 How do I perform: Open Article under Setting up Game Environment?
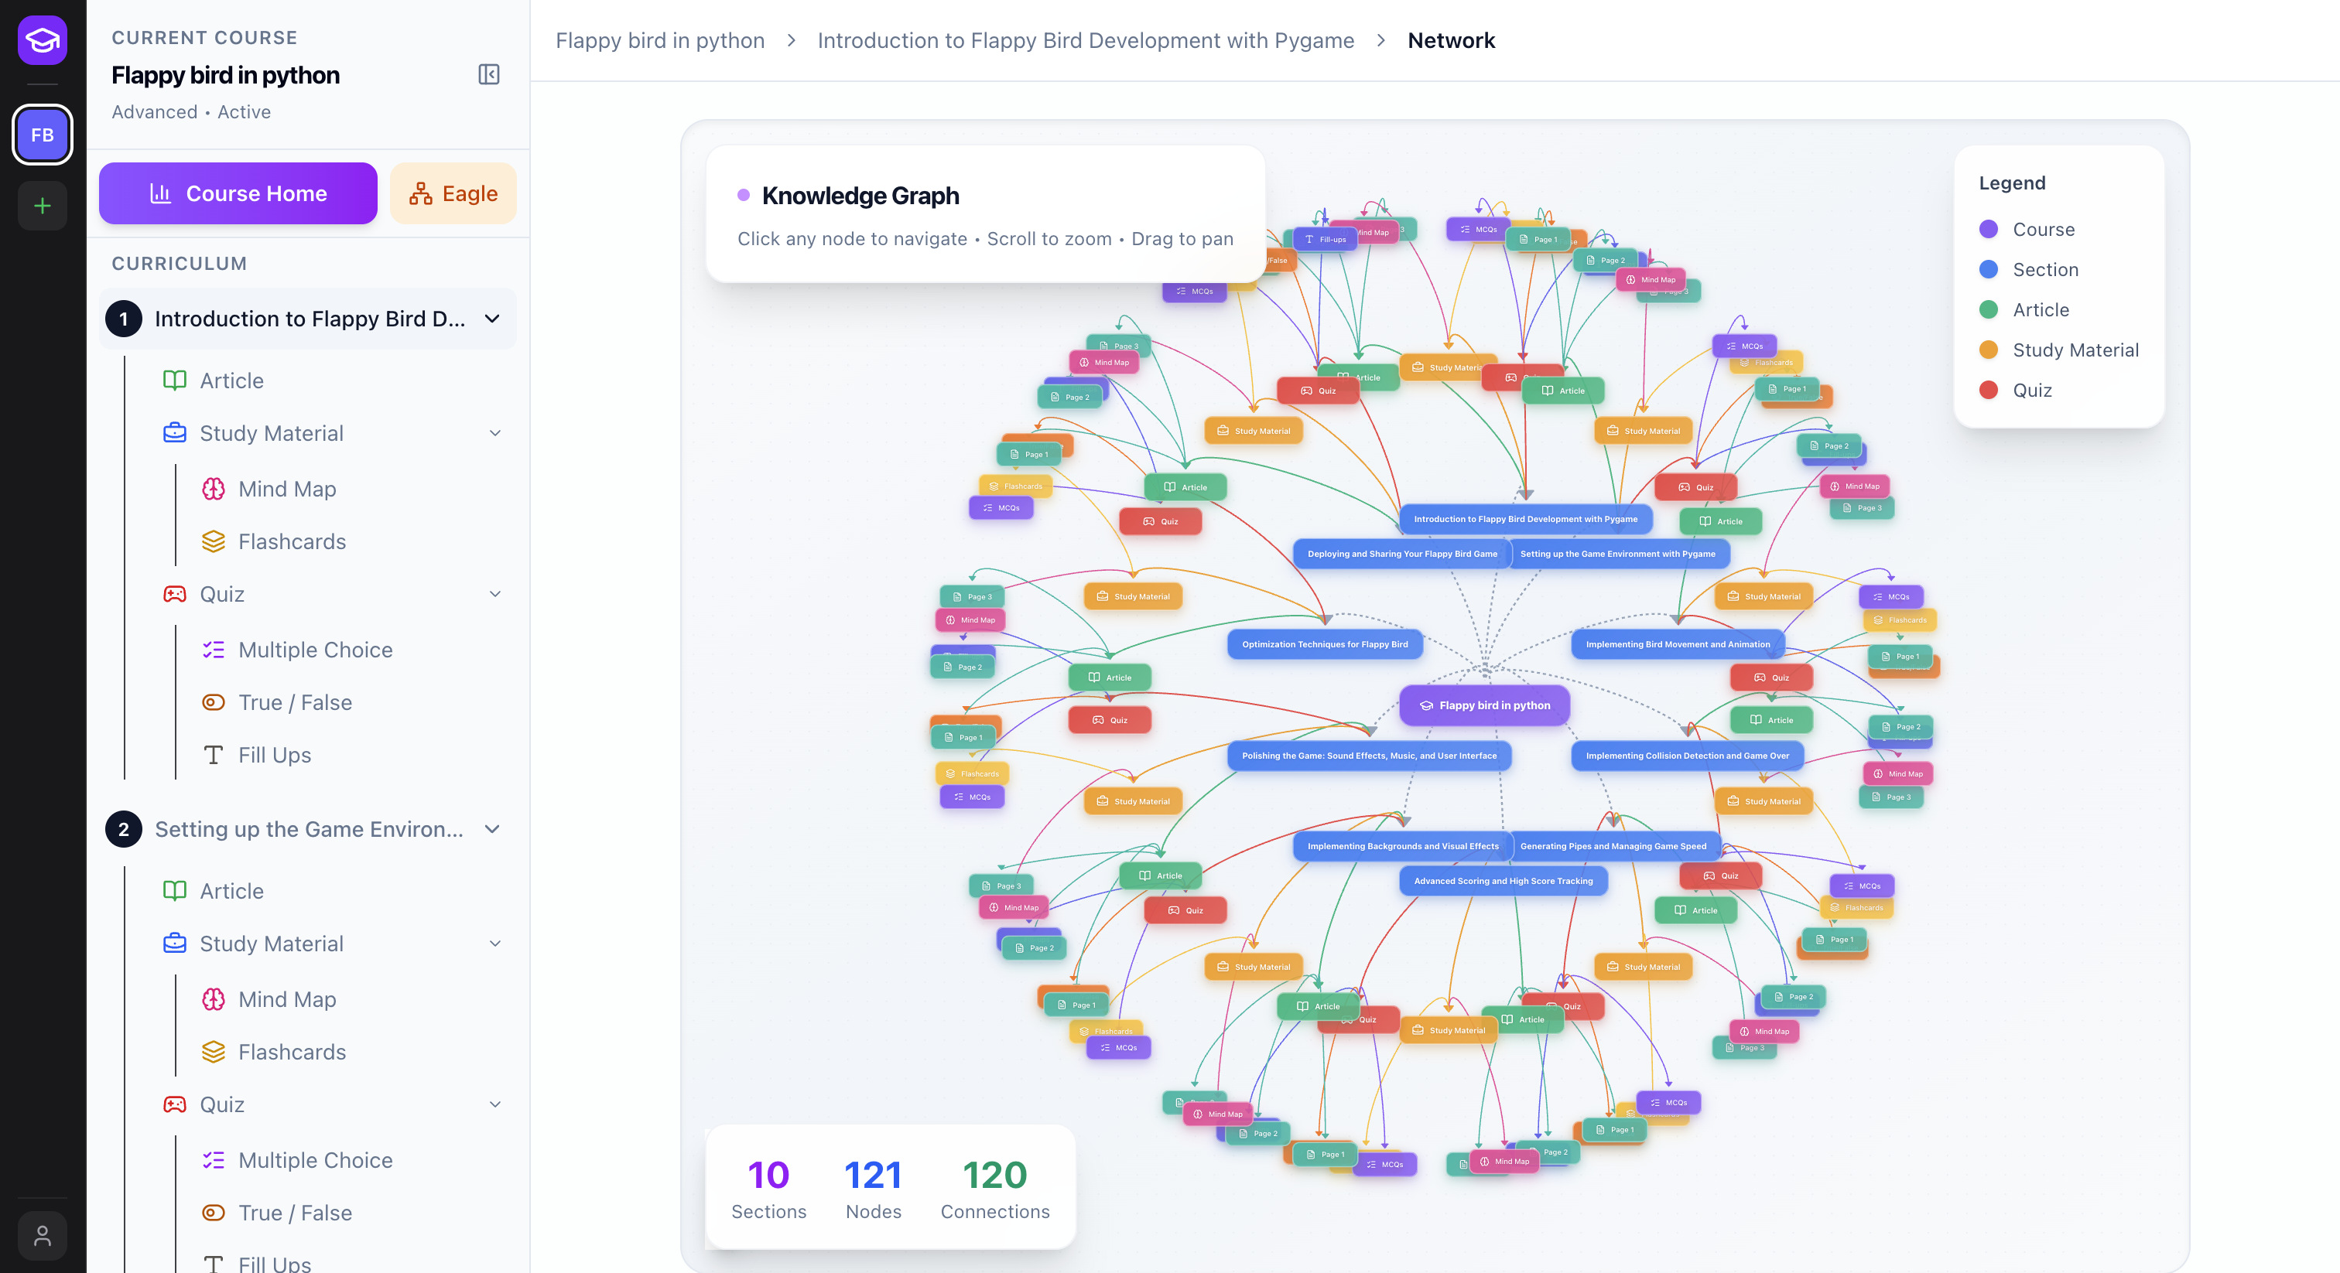point(231,891)
